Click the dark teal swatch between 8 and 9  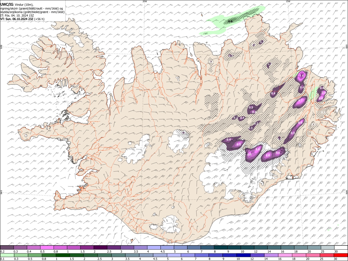pyautogui.click(x=221, y=248)
